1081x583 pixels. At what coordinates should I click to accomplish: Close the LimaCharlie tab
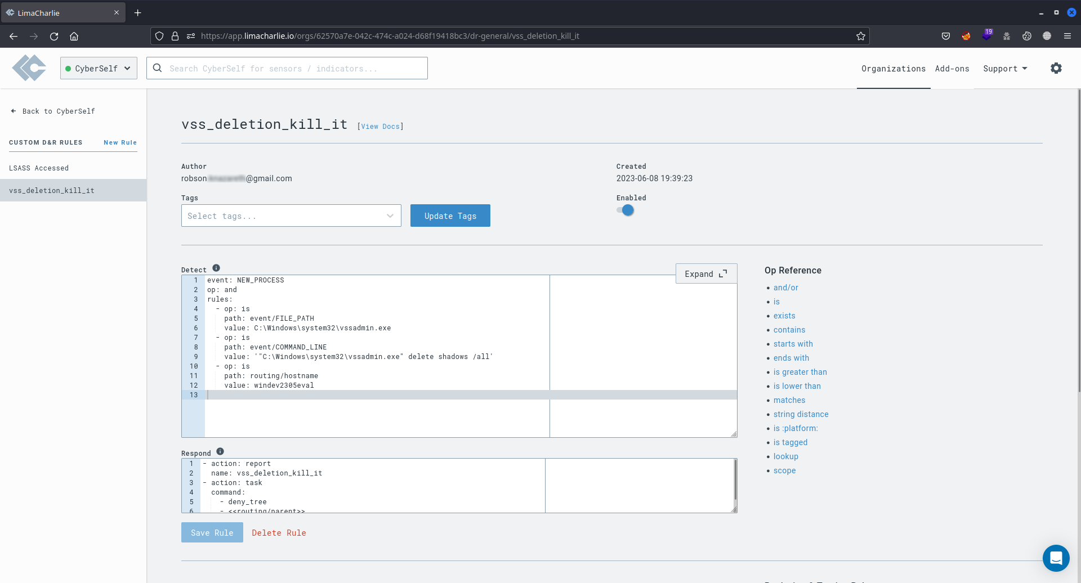[117, 12]
